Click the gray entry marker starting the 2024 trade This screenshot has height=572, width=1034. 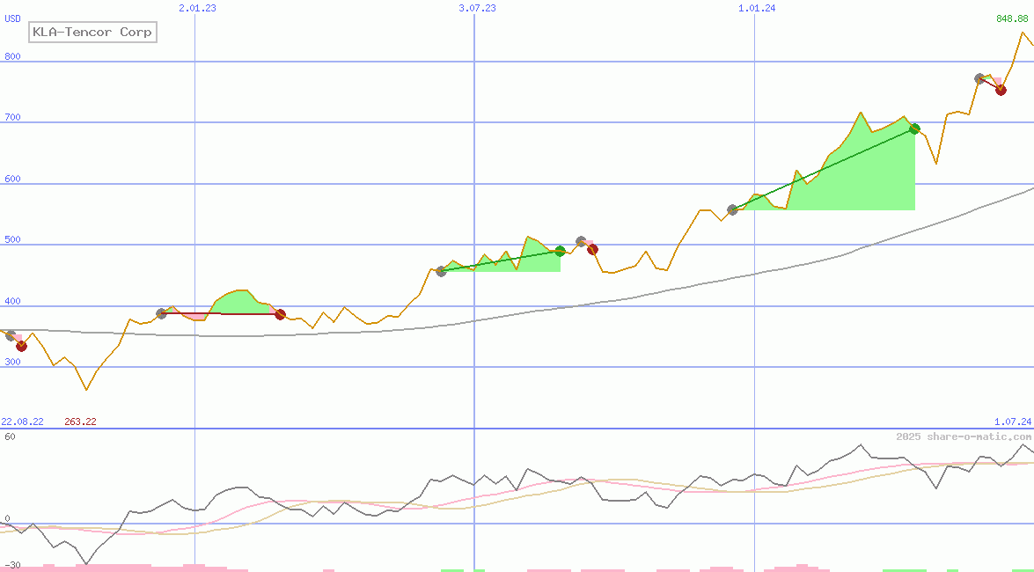pos(732,209)
